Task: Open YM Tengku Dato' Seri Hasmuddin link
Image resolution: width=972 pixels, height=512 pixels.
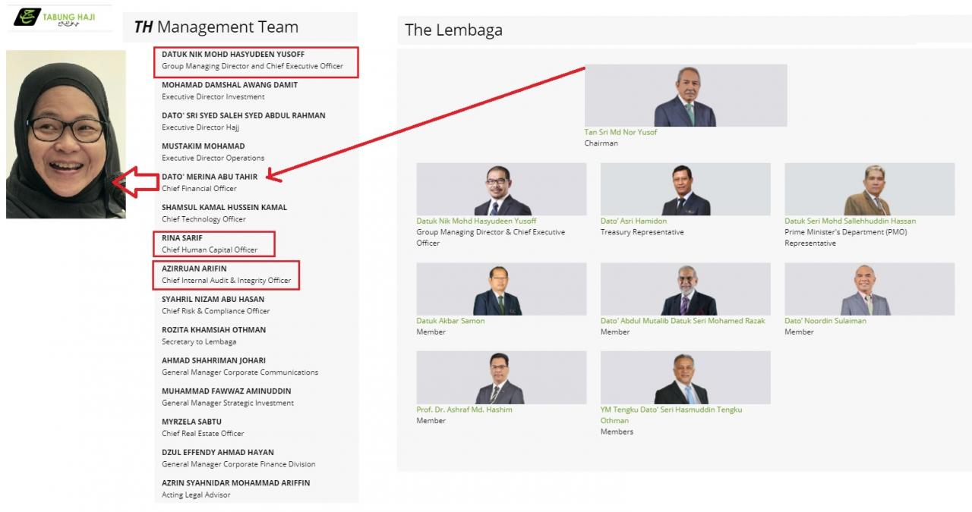Action: coord(671,415)
